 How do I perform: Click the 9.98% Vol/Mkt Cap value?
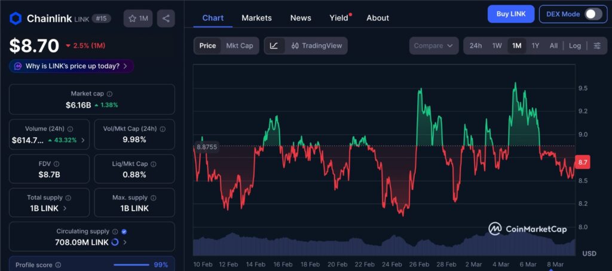click(x=134, y=139)
